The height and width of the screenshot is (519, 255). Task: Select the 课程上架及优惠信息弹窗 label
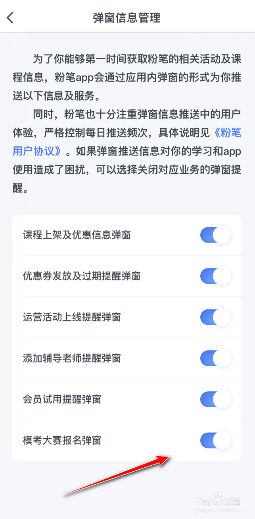77,235
